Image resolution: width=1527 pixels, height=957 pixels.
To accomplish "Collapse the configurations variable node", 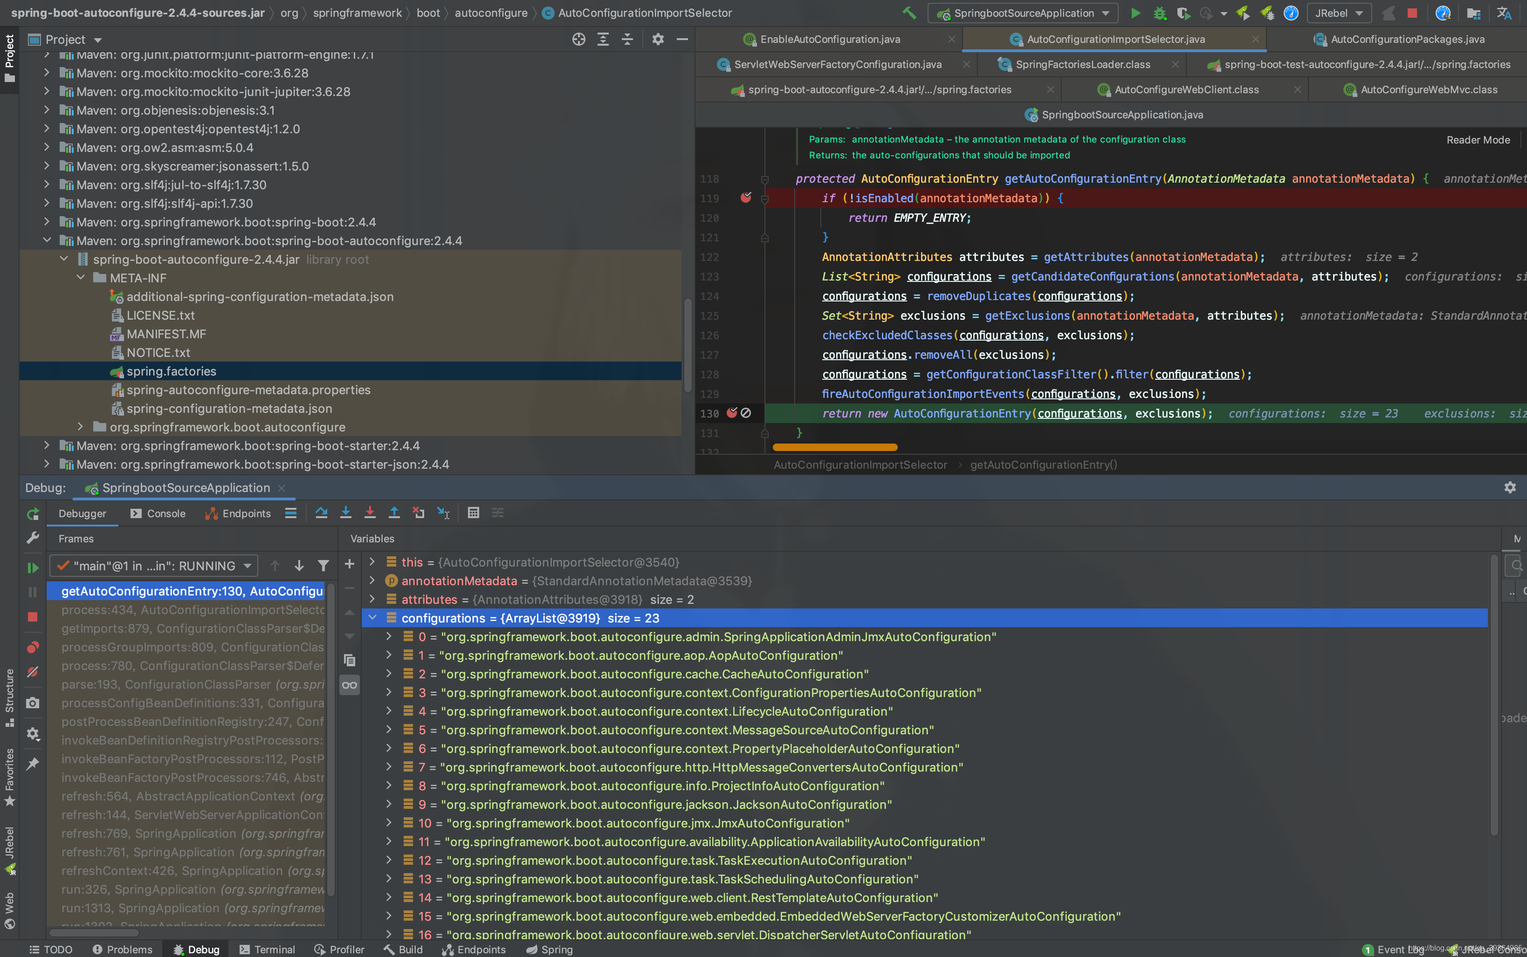I will 373,618.
